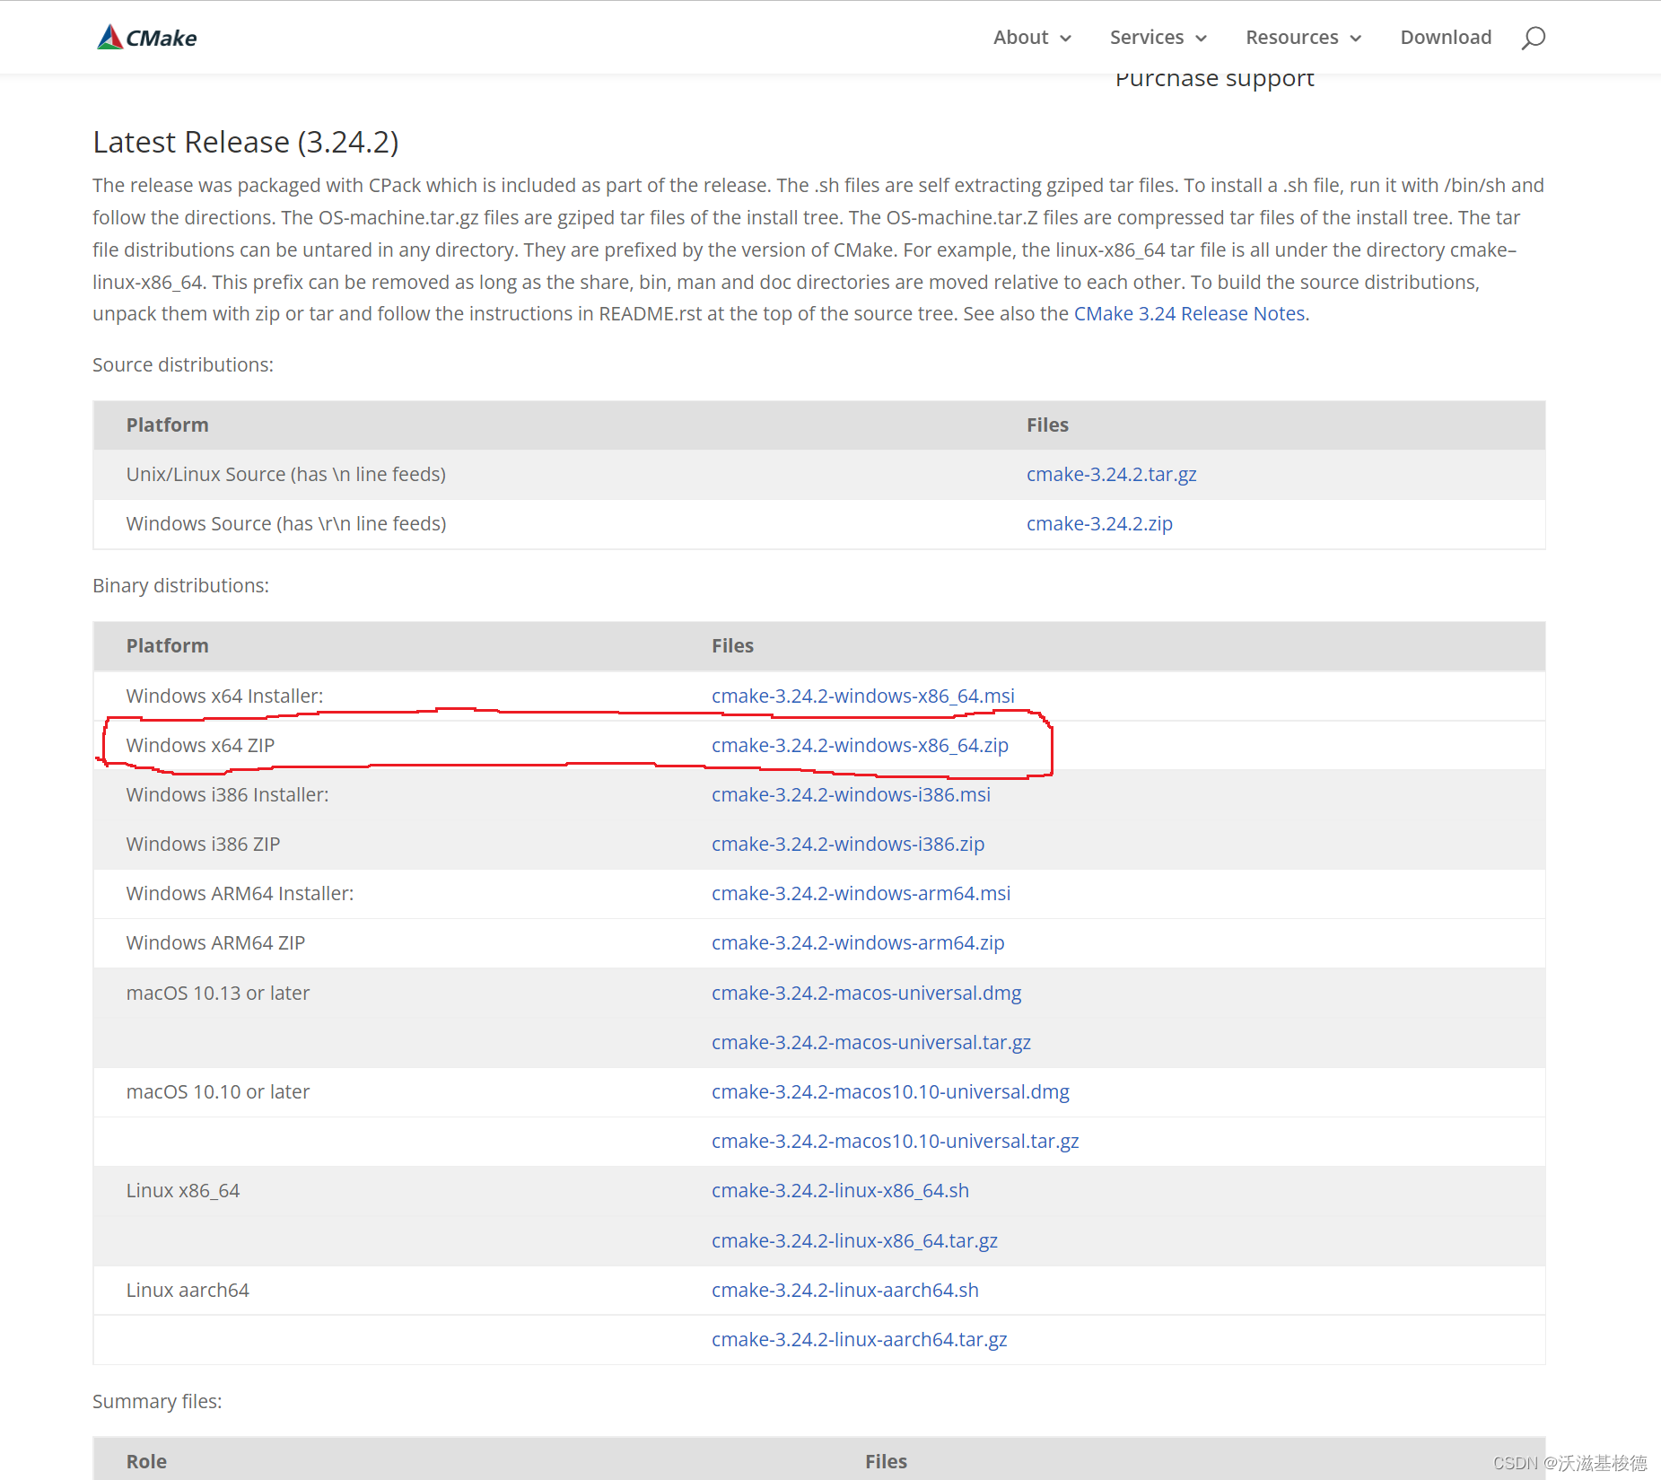Image resolution: width=1661 pixels, height=1480 pixels.
Task: Open the search magnifier icon
Action: pyautogui.click(x=1533, y=38)
